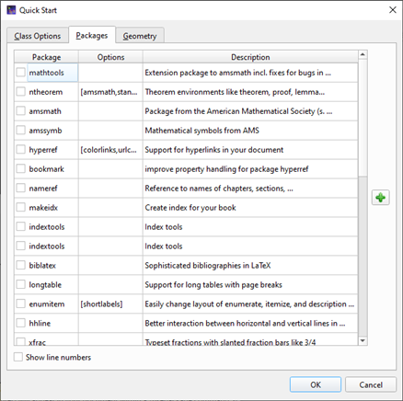Click the empty Options cell for amsmath

(110, 111)
